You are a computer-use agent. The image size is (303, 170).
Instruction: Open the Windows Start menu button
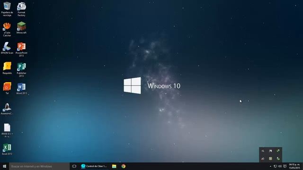(x=4, y=166)
